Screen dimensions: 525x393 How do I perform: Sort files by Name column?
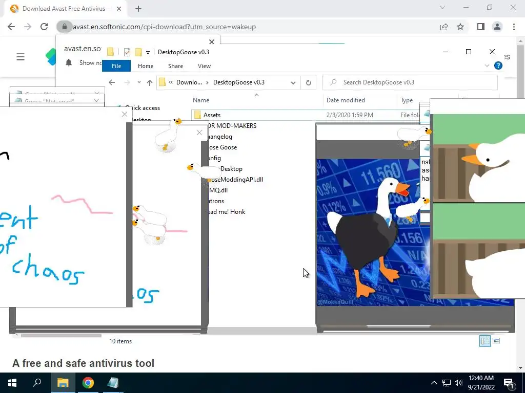[x=201, y=100]
